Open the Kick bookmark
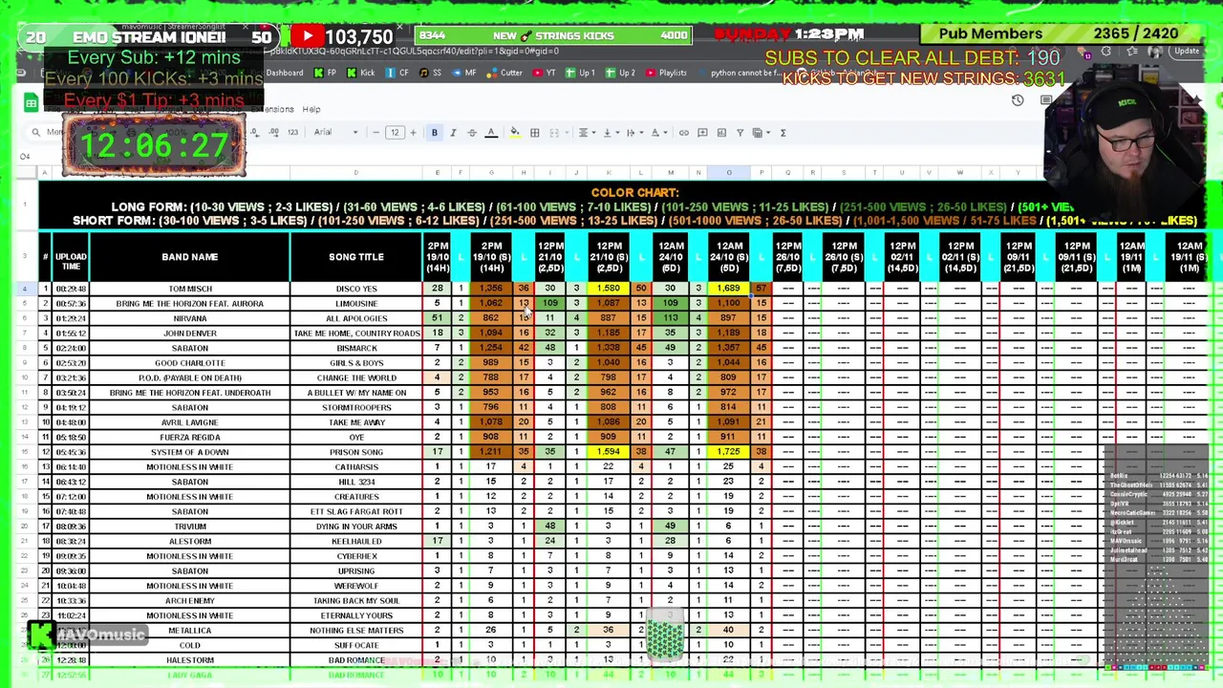Screen dimensions: 1223x688 pos(361,73)
